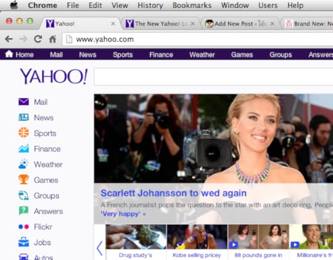This screenshot has width=333, height=260.
Task: Click the play icon on 88 pounds video
Action: [x=233, y=245]
